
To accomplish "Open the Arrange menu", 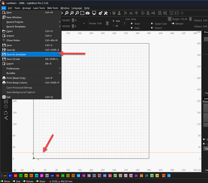I will coord(26,8).
